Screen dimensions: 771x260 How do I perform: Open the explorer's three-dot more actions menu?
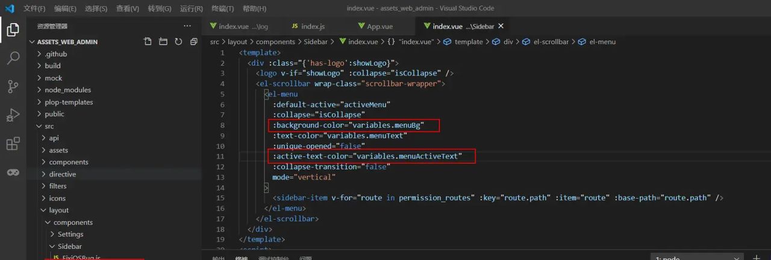click(x=187, y=26)
